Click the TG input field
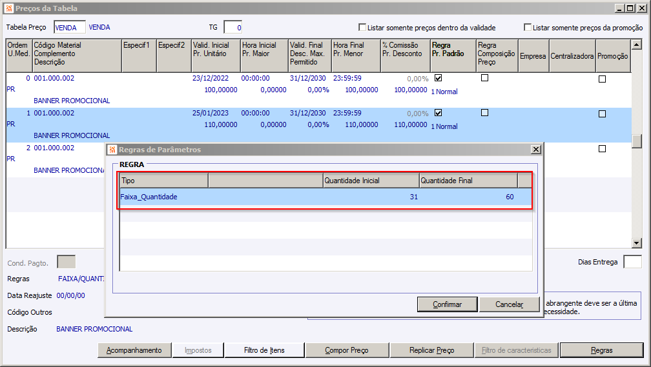The height and width of the screenshot is (367, 651). click(x=232, y=27)
